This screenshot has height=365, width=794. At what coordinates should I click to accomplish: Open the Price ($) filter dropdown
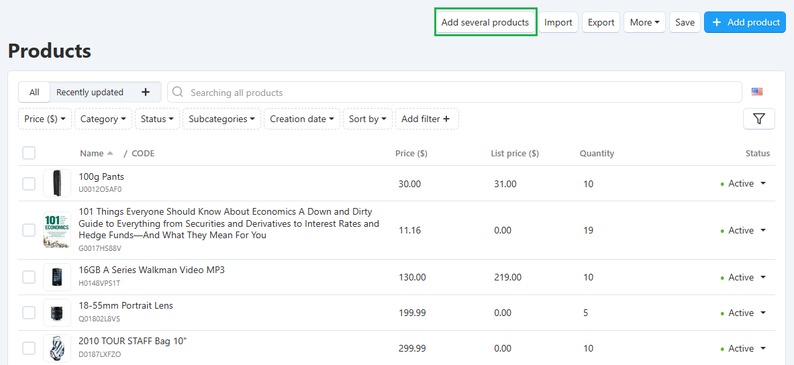pos(45,119)
